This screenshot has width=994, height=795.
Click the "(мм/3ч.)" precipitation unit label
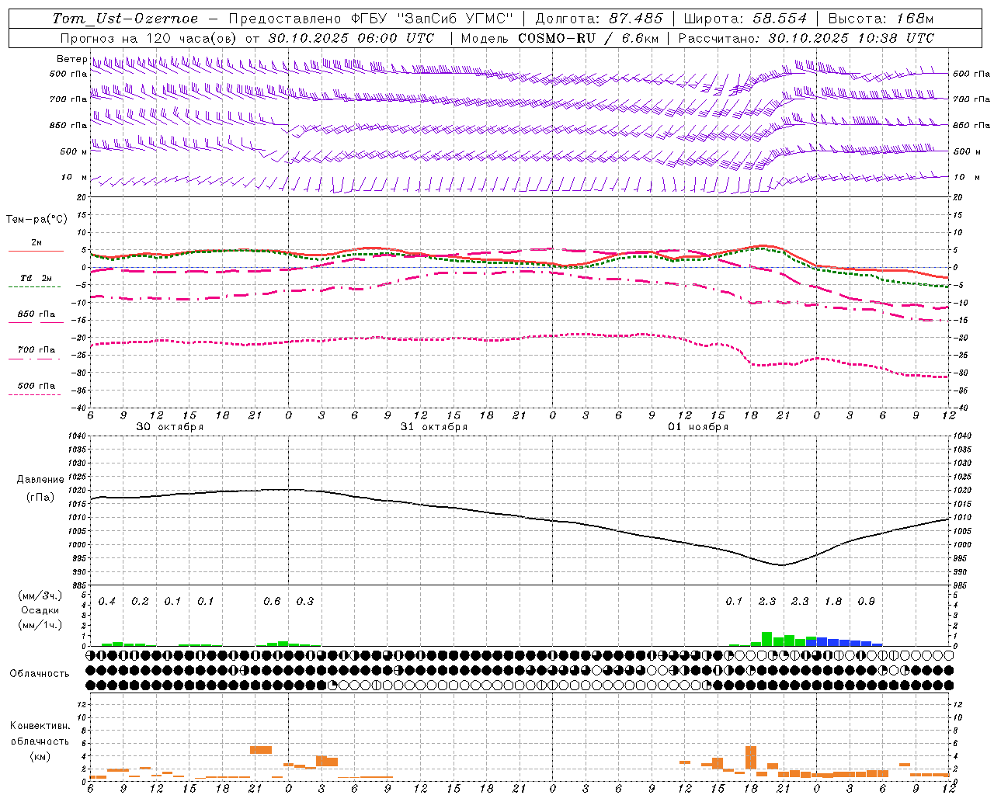click(40, 595)
